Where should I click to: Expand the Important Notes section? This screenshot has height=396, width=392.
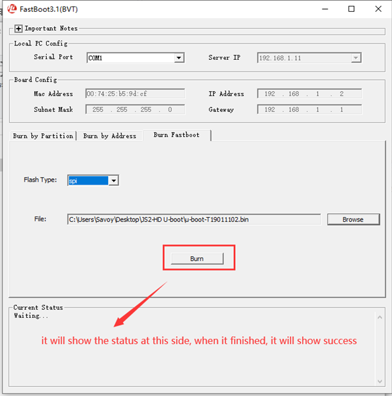point(18,29)
